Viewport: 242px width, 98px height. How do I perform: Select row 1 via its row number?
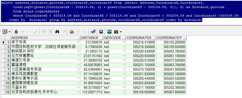coord(8,42)
